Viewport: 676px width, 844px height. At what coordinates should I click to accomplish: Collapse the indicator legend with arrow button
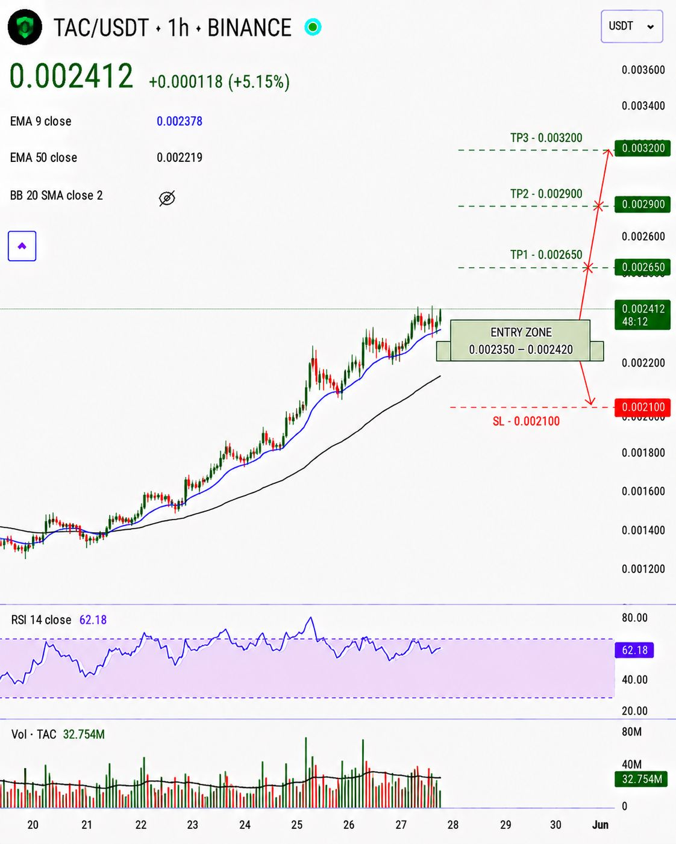tap(22, 246)
